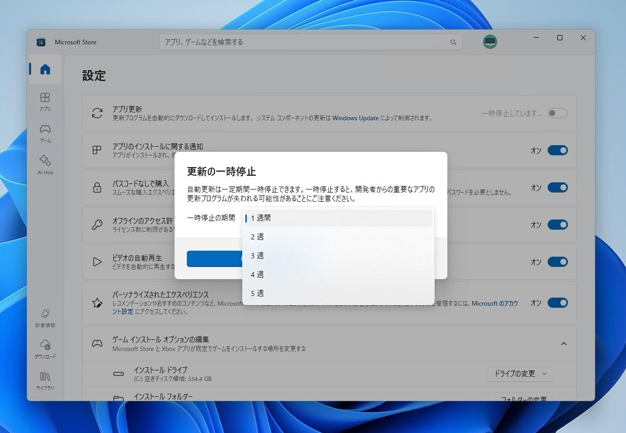
Task: Select the 1 週間 pause option
Action: [x=338, y=218]
